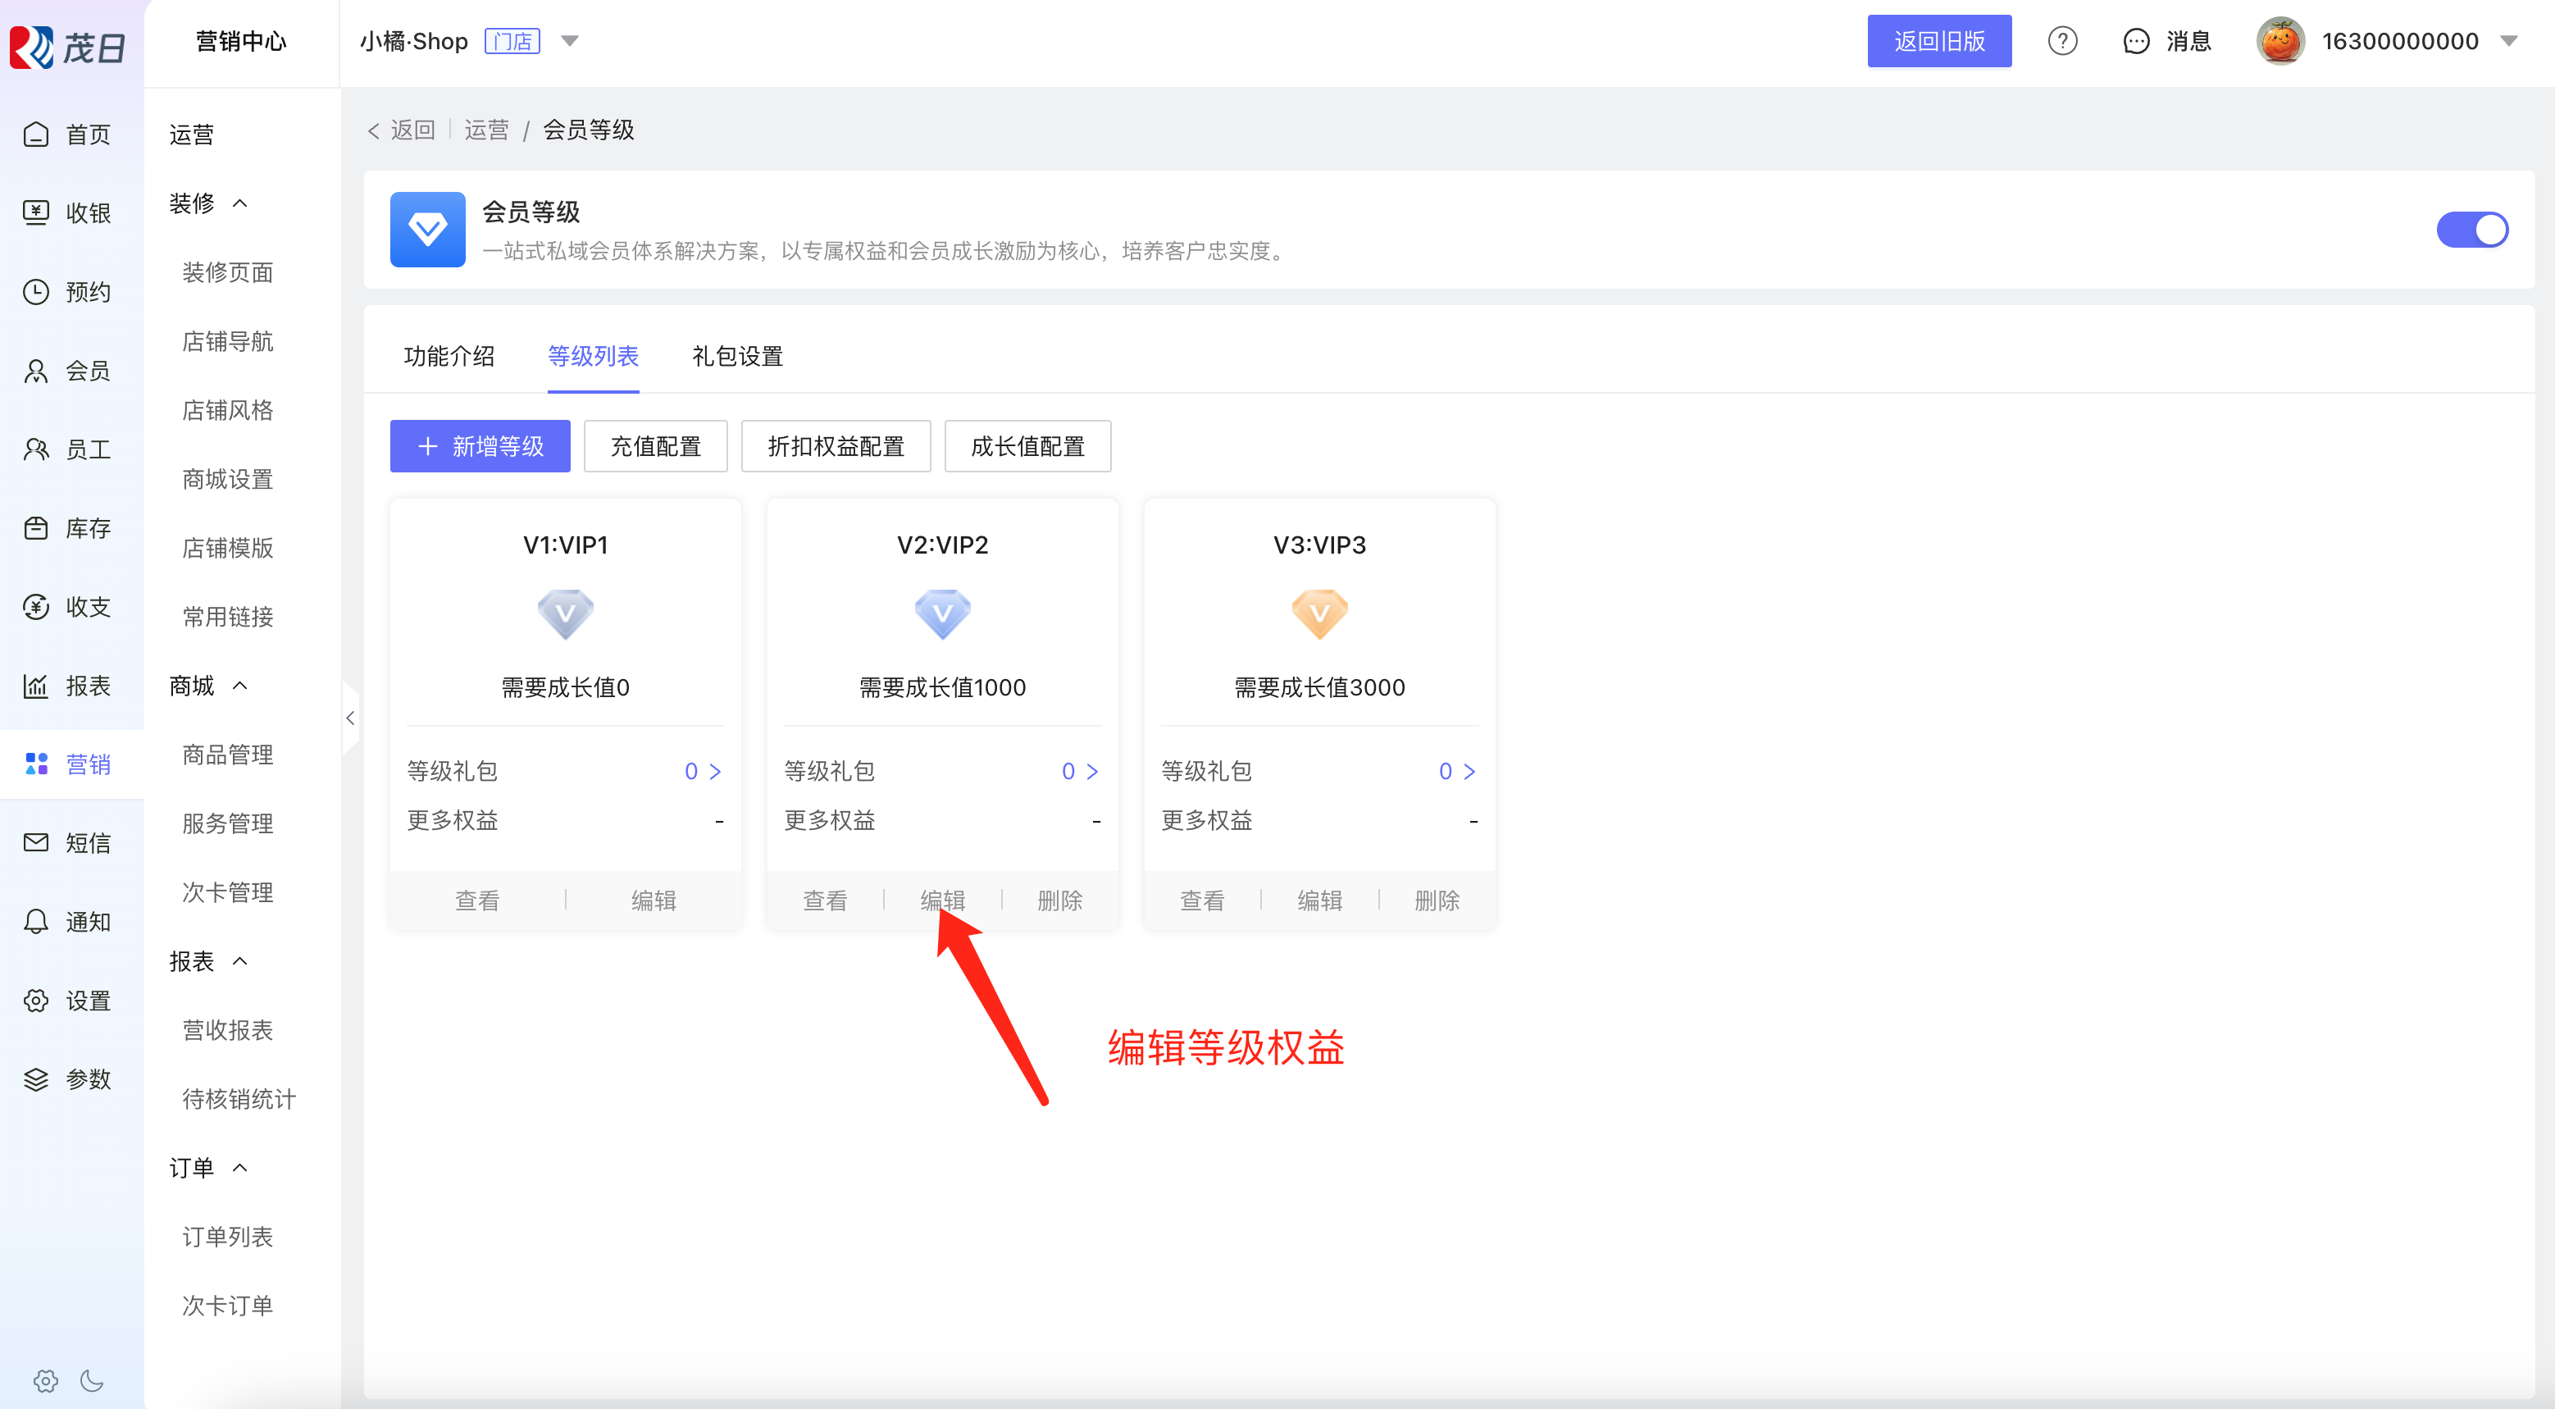The image size is (2555, 1409).
Task: Click the 收银 cash register icon
Action: (x=36, y=212)
